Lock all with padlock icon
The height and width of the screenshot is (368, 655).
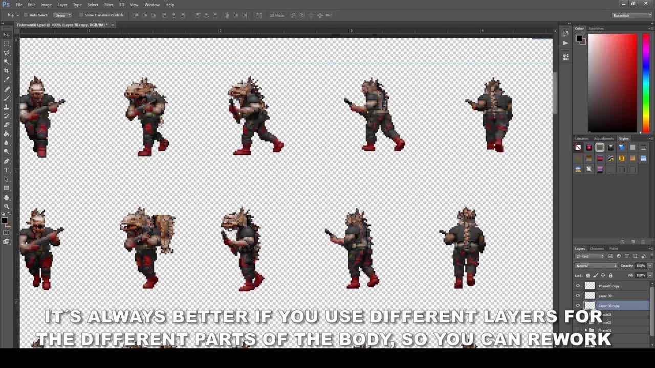pos(610,275)
